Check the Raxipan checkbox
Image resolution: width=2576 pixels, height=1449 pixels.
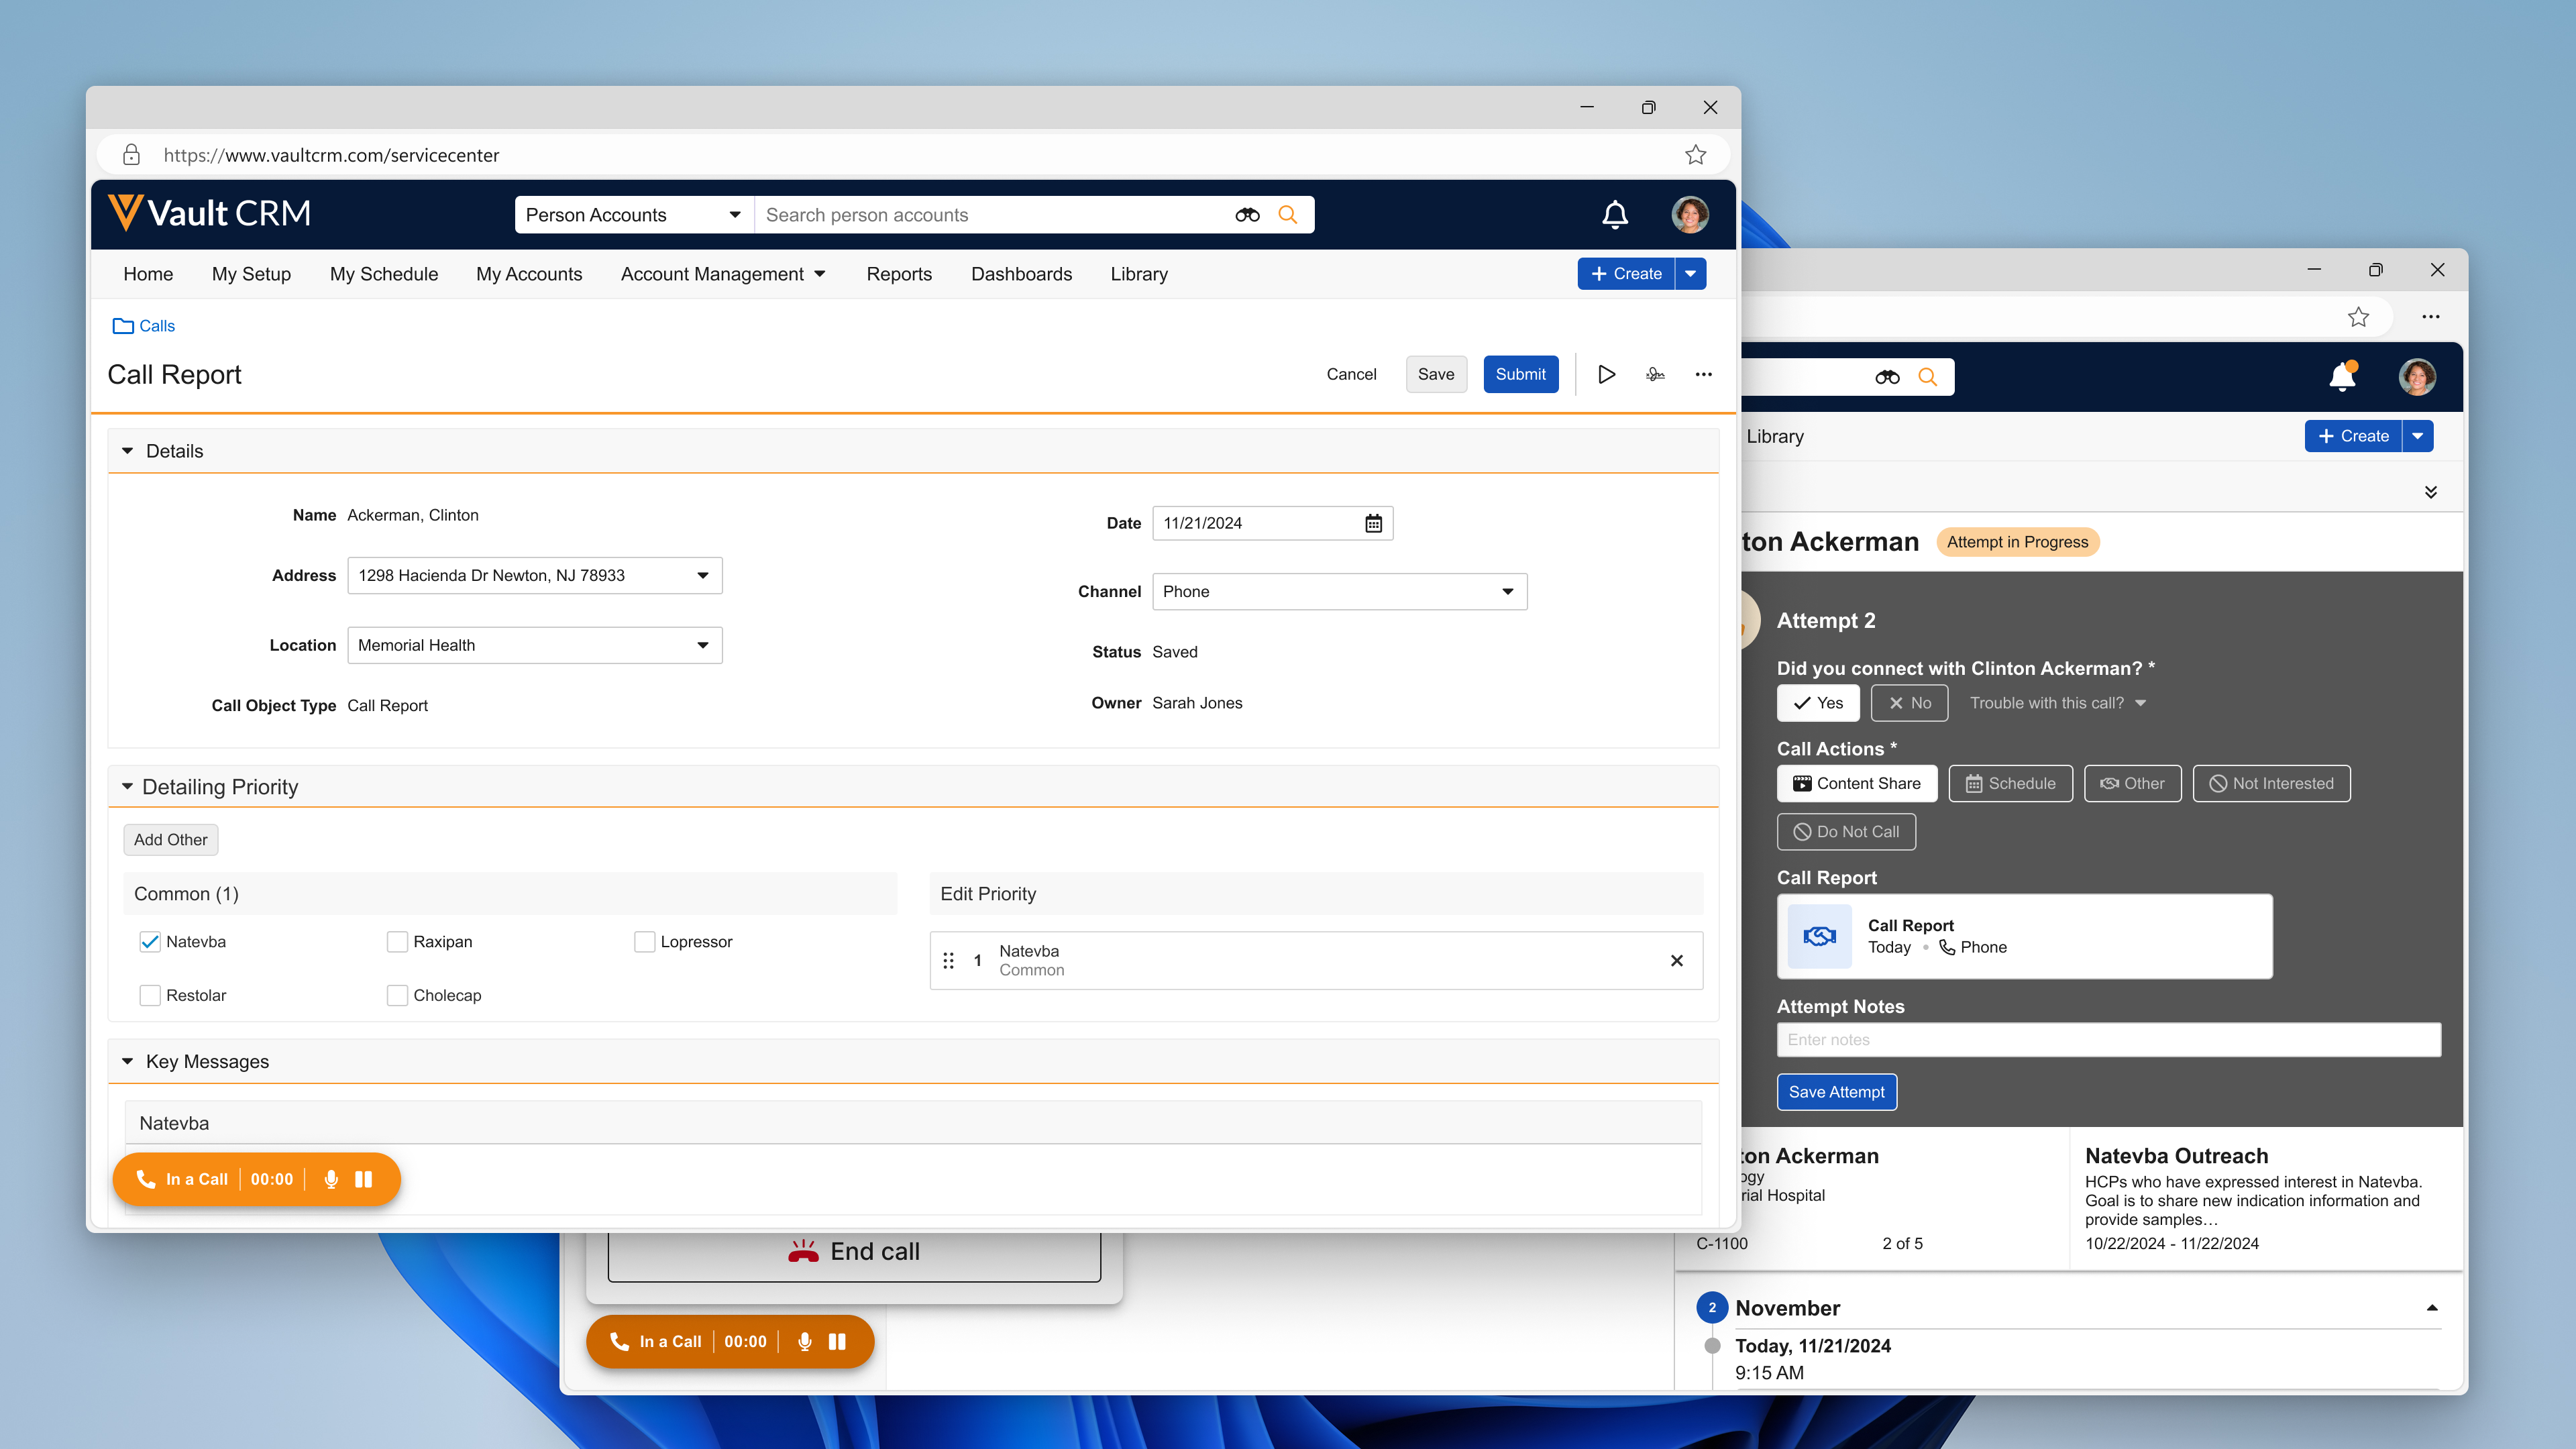397,941
